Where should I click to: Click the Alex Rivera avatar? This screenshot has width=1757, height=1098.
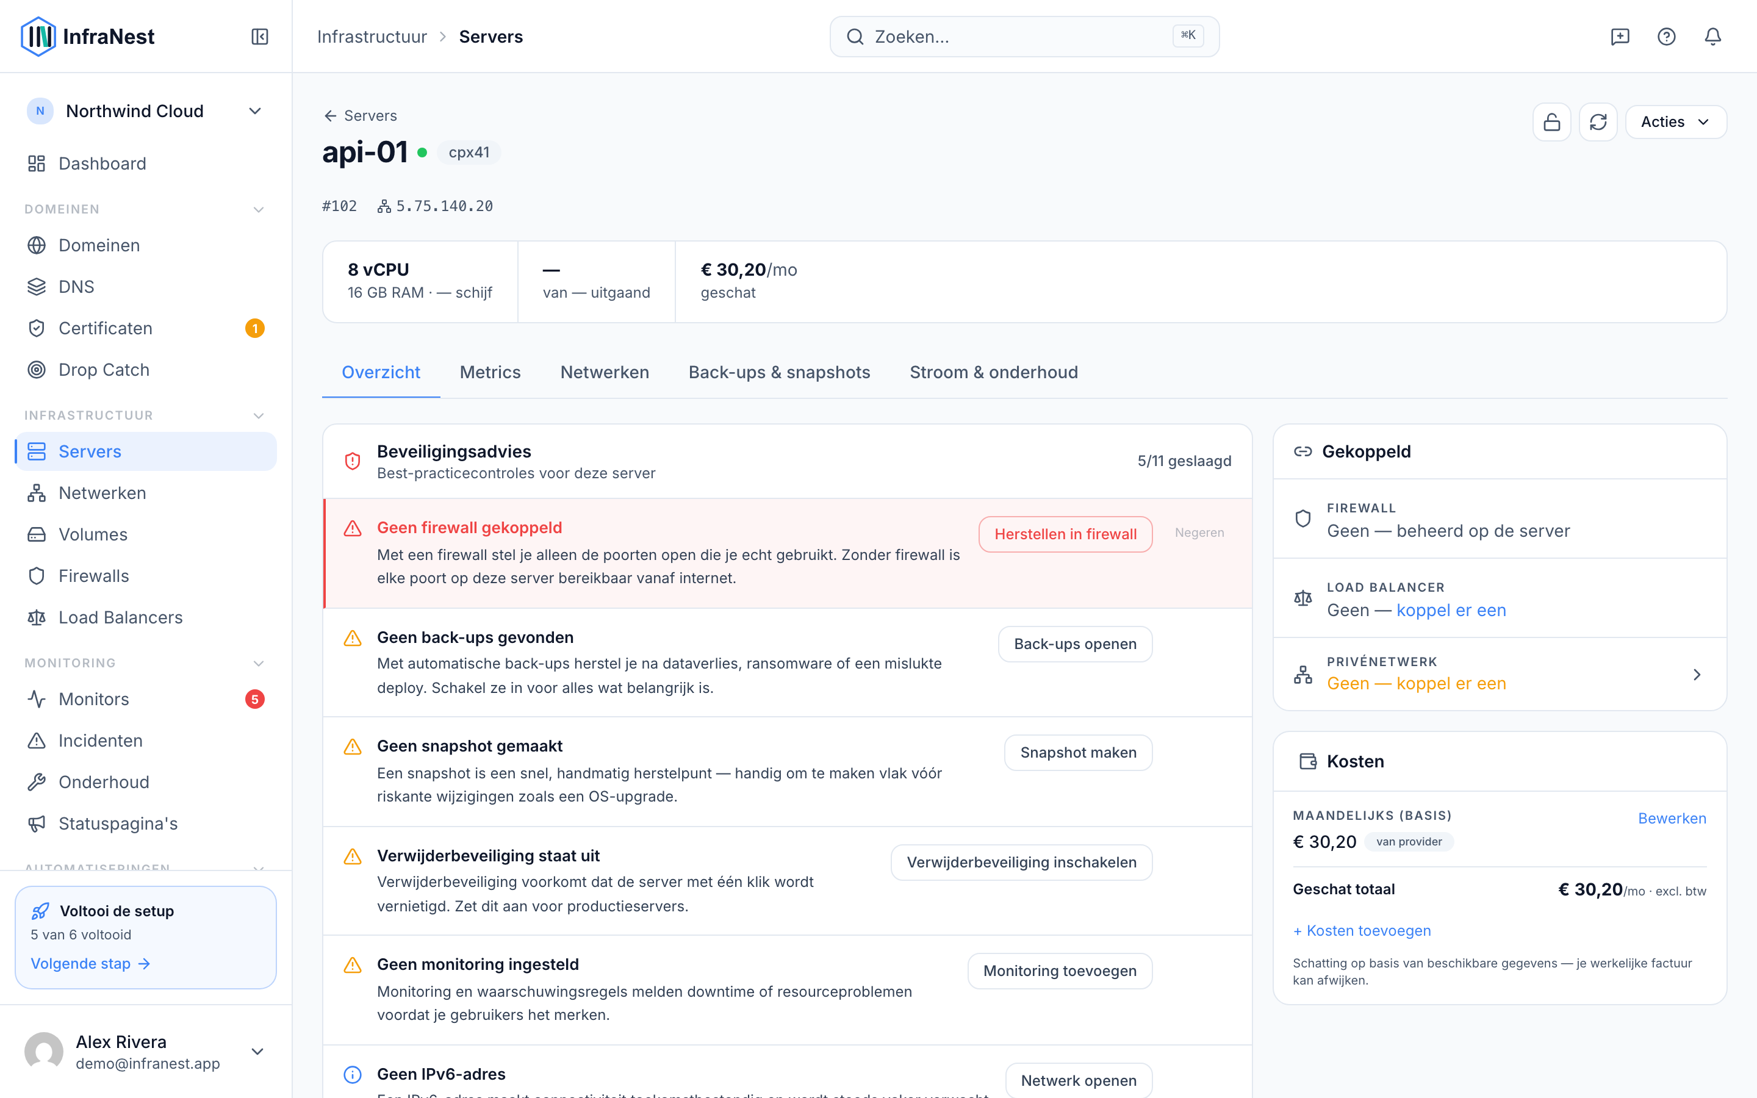(45, 1052)
